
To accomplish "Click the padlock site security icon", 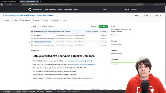I will pos(25,5).
